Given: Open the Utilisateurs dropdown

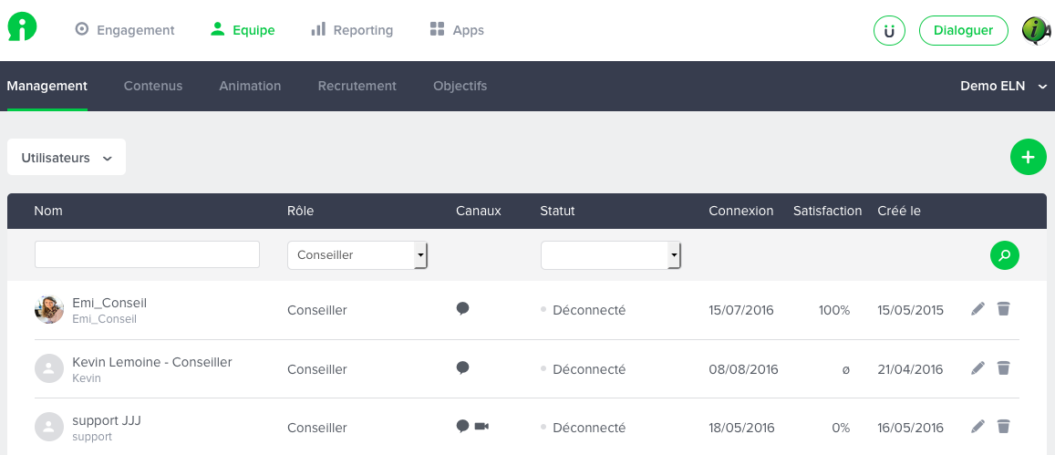Looking at the screenshot, I should [x=67, y=158].
